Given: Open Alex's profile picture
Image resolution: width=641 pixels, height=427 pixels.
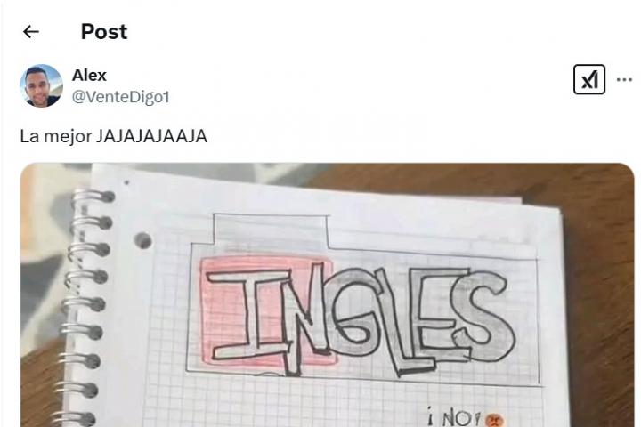Looking at the screenshot, I should click(x=41, y=85).
